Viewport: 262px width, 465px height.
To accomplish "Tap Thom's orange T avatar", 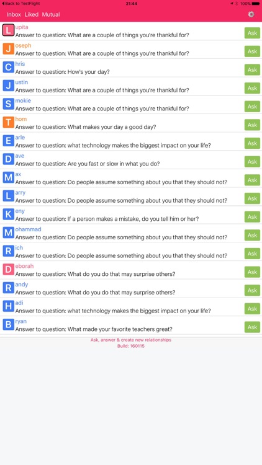I will click(x=8, y=122).
